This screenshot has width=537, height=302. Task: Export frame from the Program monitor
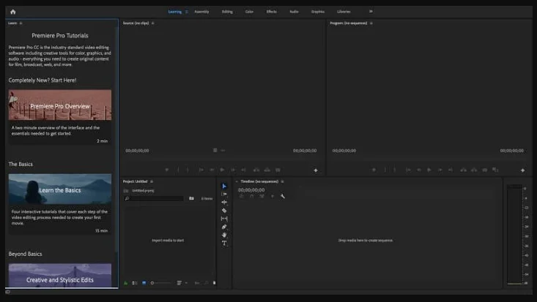484,170
